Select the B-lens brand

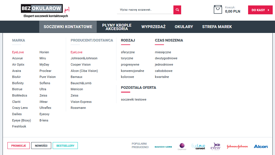tap(44, 120)
